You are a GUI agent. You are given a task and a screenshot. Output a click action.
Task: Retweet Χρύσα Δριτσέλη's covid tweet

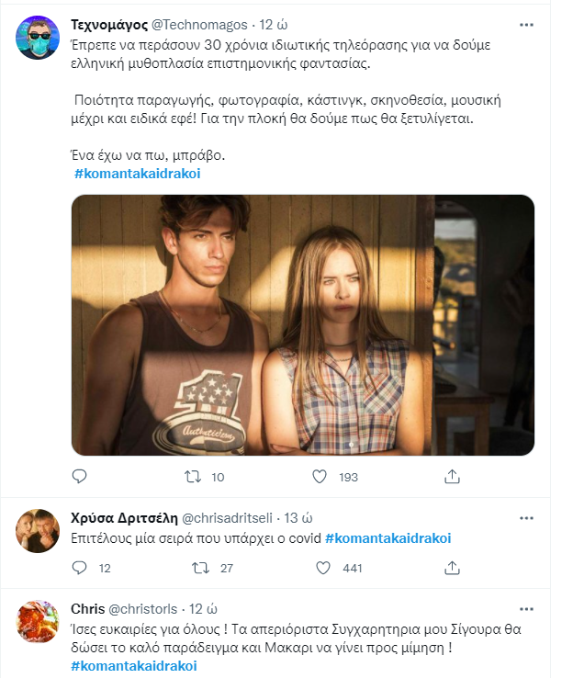[x=199, y=569]
